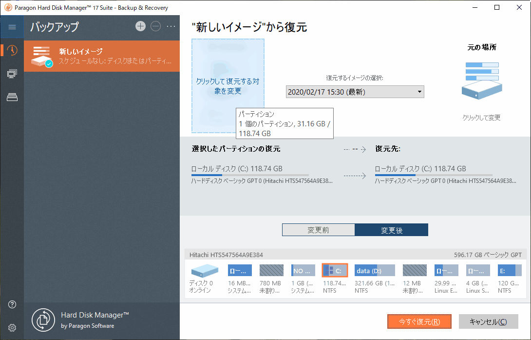
Task: Select the 2020/02/17 15:30 image version
Action: (341, 92)
